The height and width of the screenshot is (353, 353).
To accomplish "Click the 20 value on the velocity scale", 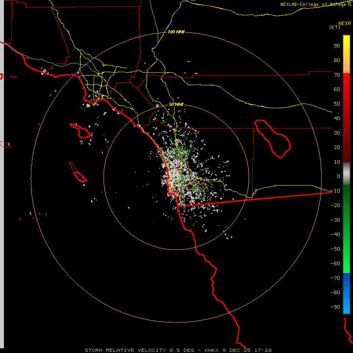I will point(337,147).
